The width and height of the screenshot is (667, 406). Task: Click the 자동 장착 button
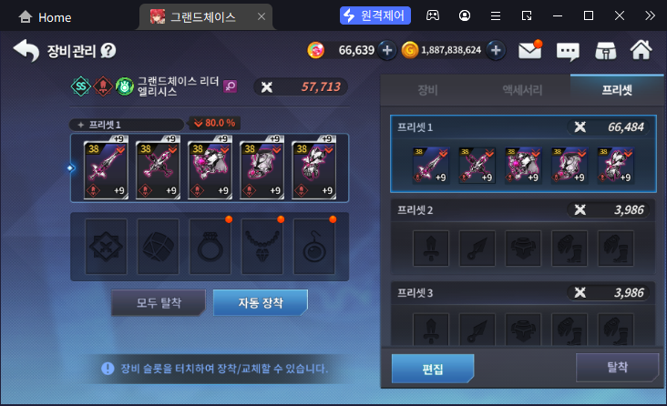(261, 303)
